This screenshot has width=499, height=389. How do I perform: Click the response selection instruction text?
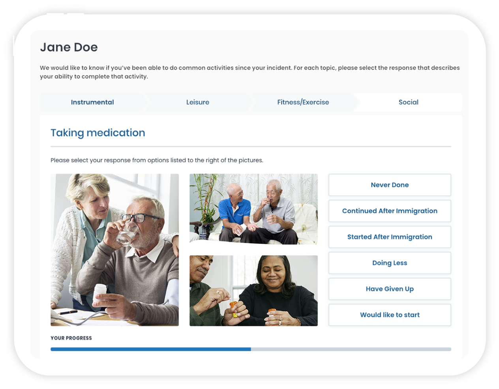pos(157,160)
